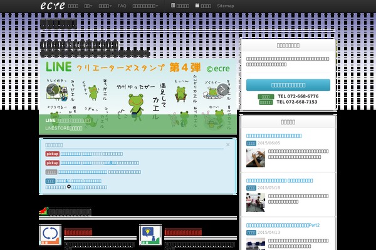Click the black arrow icon link in the notice panel
376x250 pixels.
69,187
